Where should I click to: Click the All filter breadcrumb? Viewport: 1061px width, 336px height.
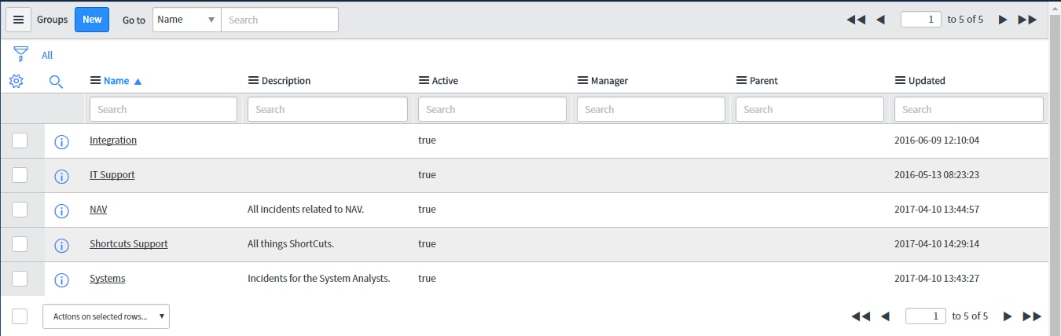[x=47, y=56]
